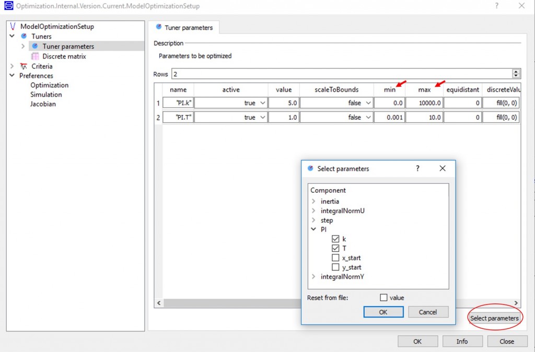Select ModelOptimizationSetup root item

(x=57, y=26)
